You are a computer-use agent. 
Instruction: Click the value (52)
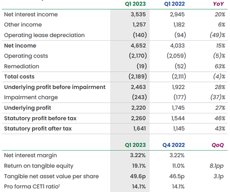[180, 66]
